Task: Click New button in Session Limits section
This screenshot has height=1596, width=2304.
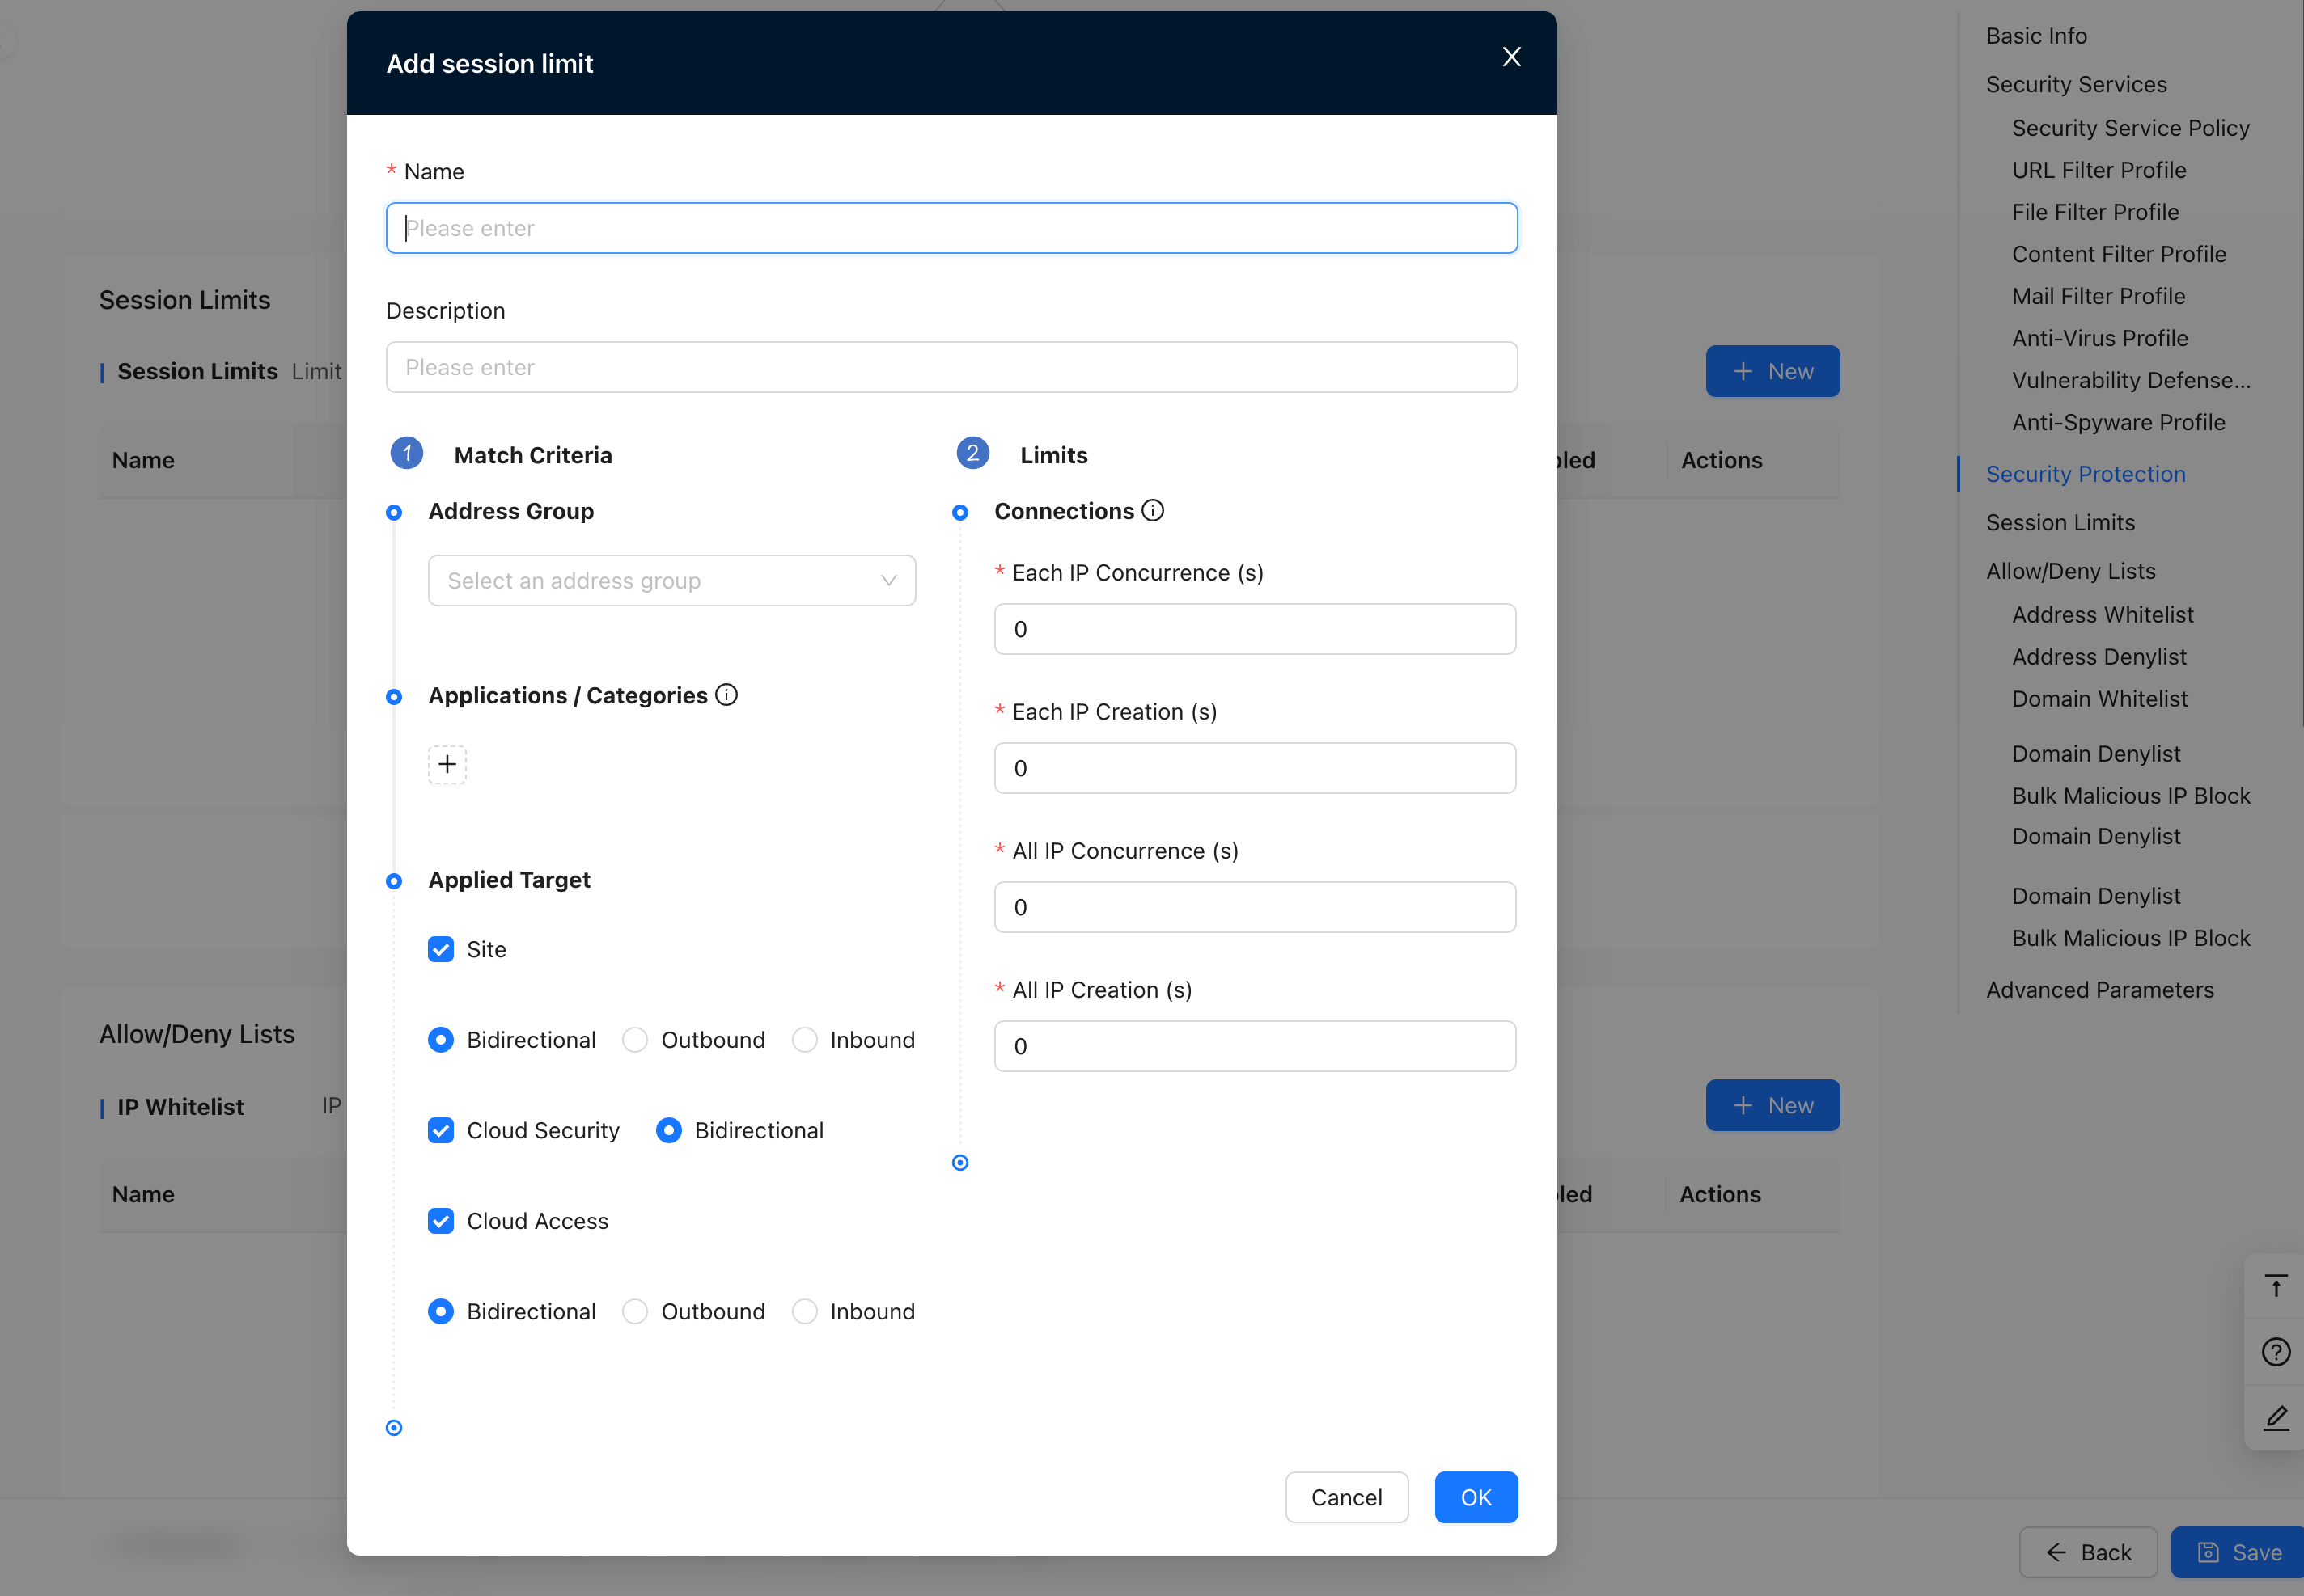Action: 1772,371
